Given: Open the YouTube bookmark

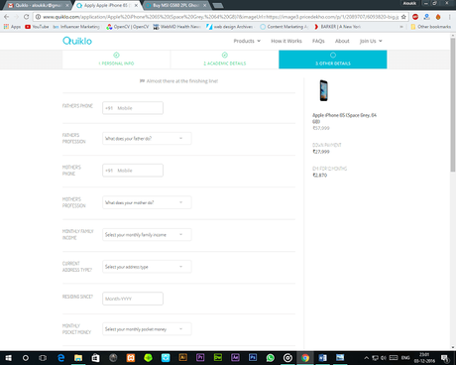Looking at the screenshot, I should point(37,27).
